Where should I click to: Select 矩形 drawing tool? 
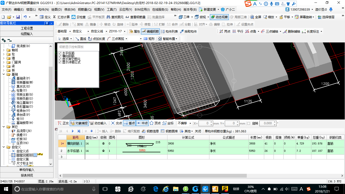(x=149, y=39)
